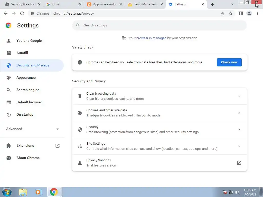Viewport: 263px width, 197px height.
Task: Open the profile avatar menu
Action: point(249,13)
